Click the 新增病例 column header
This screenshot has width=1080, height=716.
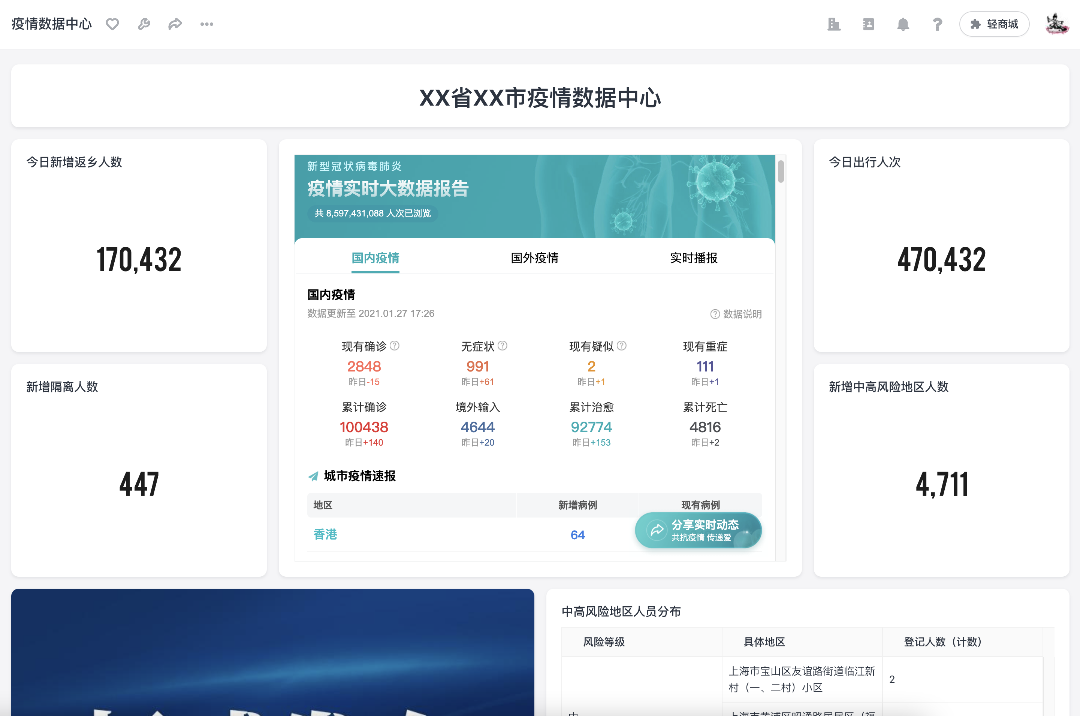pos(577,505)
